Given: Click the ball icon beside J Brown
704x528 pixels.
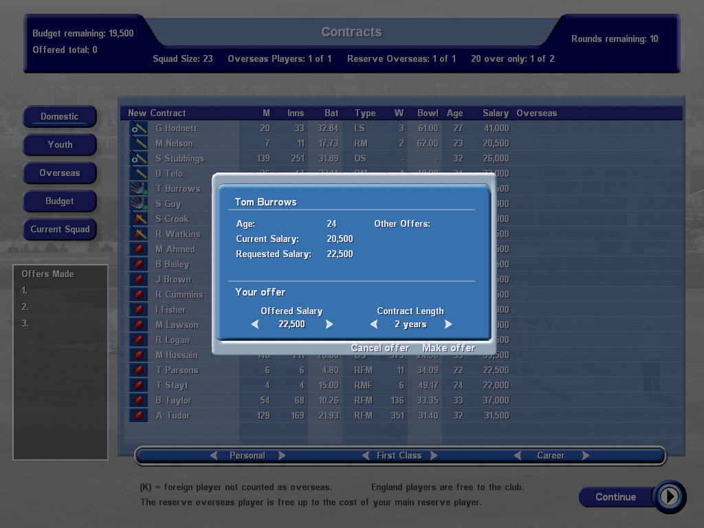Looking at the screenshot, I should 139,280.
